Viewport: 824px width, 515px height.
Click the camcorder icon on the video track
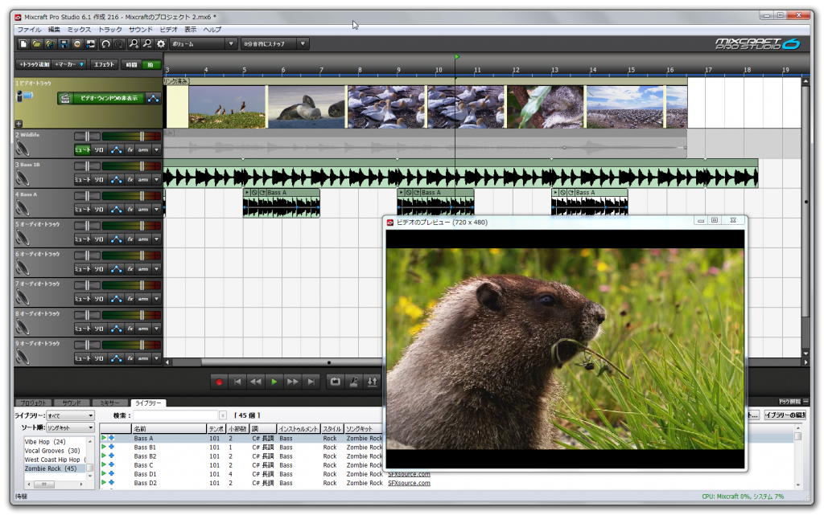pyautogui.click(x=24, y=96)
